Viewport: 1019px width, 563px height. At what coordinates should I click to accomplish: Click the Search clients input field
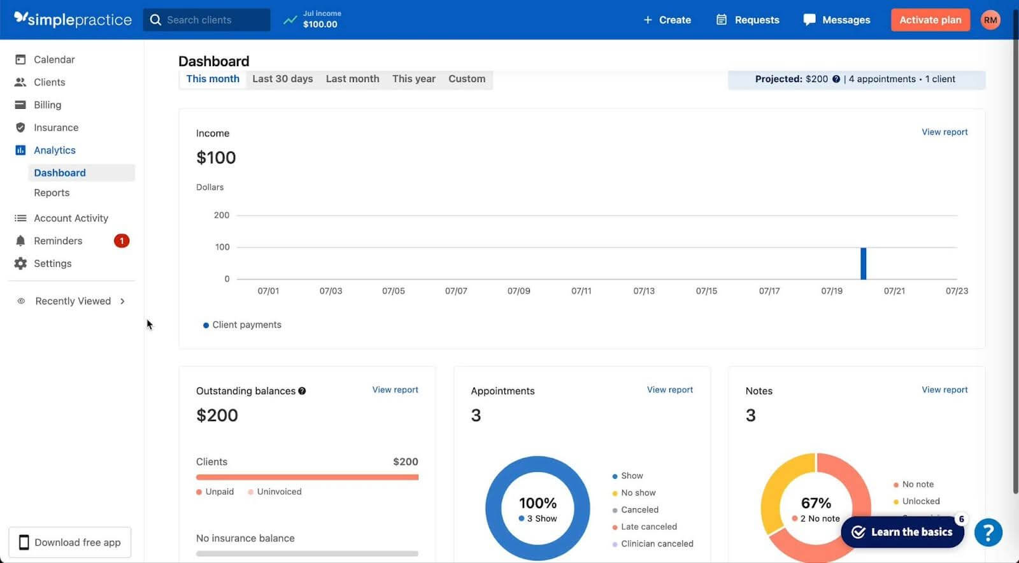(206, 20)
